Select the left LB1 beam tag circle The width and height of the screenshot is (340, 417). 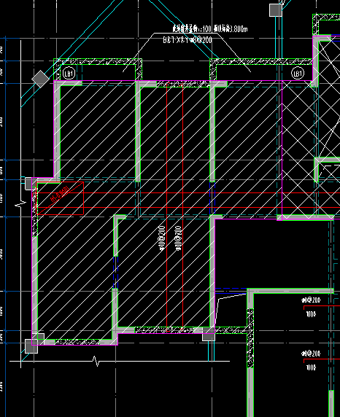pos(69,74)
